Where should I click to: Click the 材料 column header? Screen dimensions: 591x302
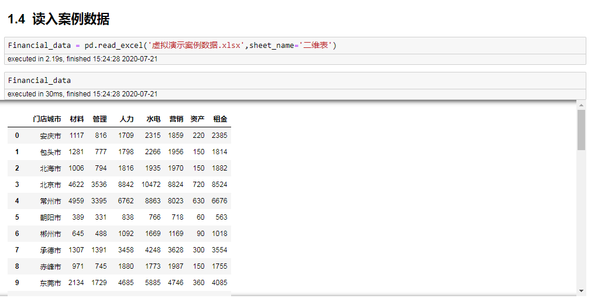tap(77, 119)
